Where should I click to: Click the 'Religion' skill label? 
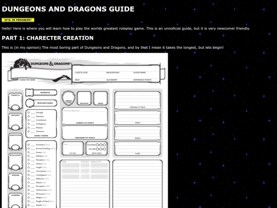coord(39,198)
